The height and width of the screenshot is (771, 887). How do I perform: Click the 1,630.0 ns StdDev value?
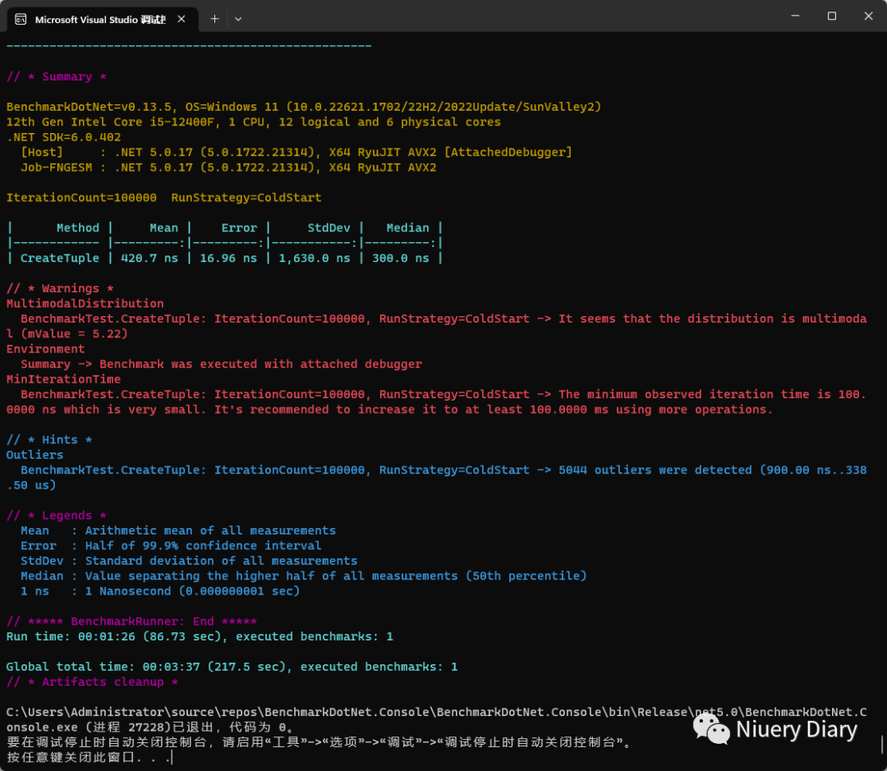point(315,258)
